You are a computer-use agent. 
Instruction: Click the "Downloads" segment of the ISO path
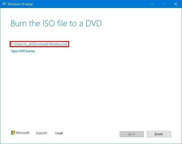40,44
